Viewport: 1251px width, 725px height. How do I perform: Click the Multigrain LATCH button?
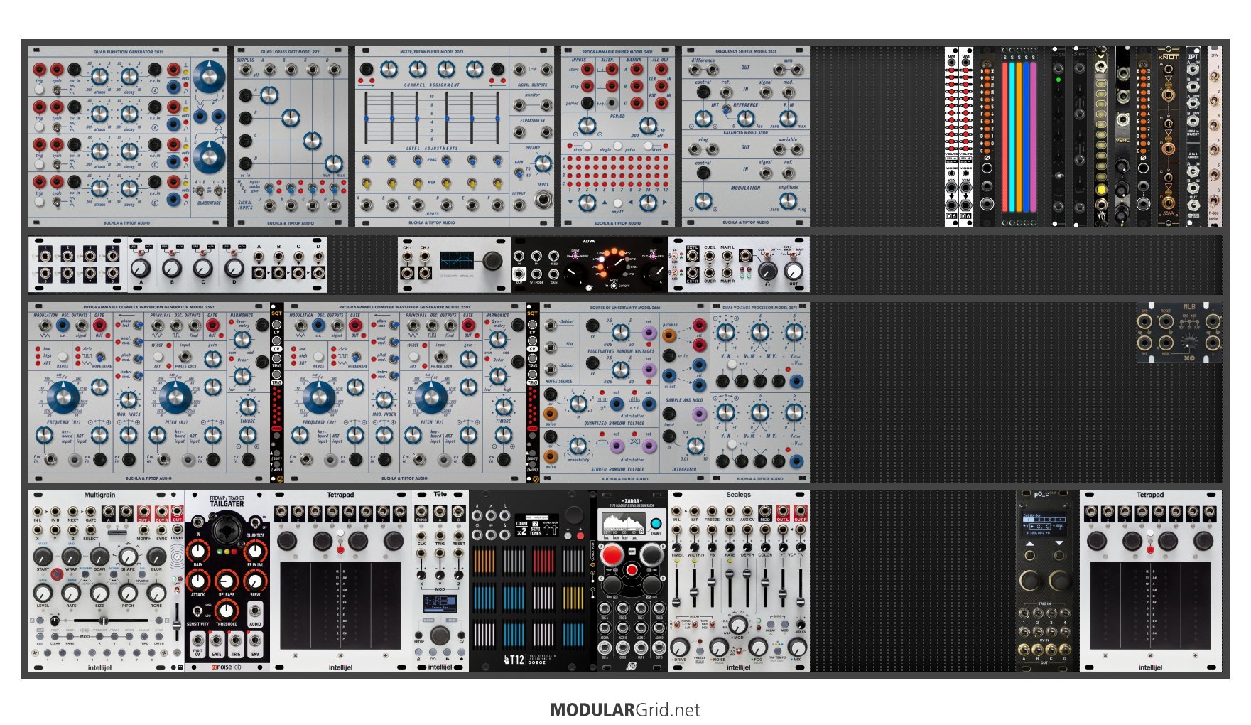pyautogui.click(x=159, y=635)
